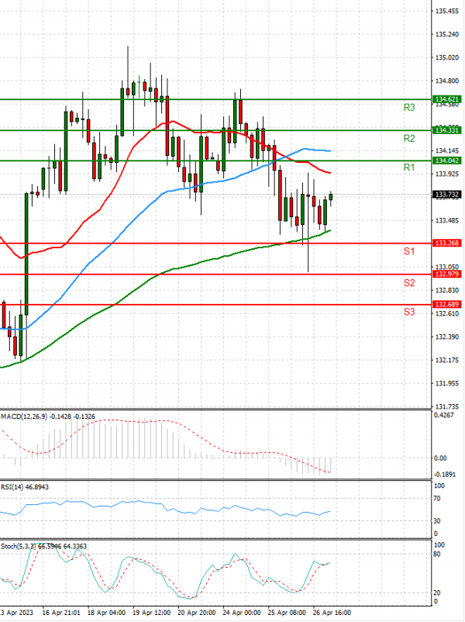Click the 3 Apr 2023 date label
Viewport: 465px width, 622px height.
tap(15, 613)
